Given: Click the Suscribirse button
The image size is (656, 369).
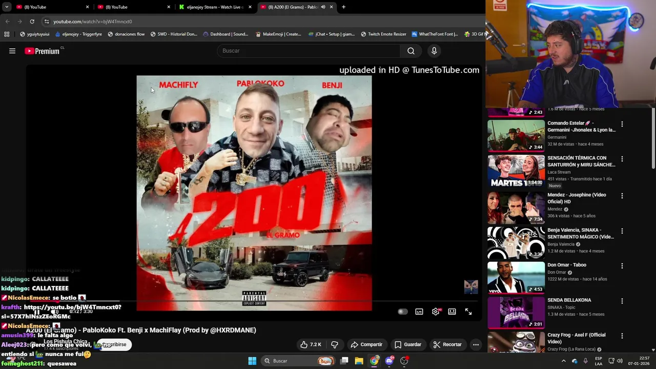Looking at the screenshot, I should pyautogui.click(x=114, y=344).
